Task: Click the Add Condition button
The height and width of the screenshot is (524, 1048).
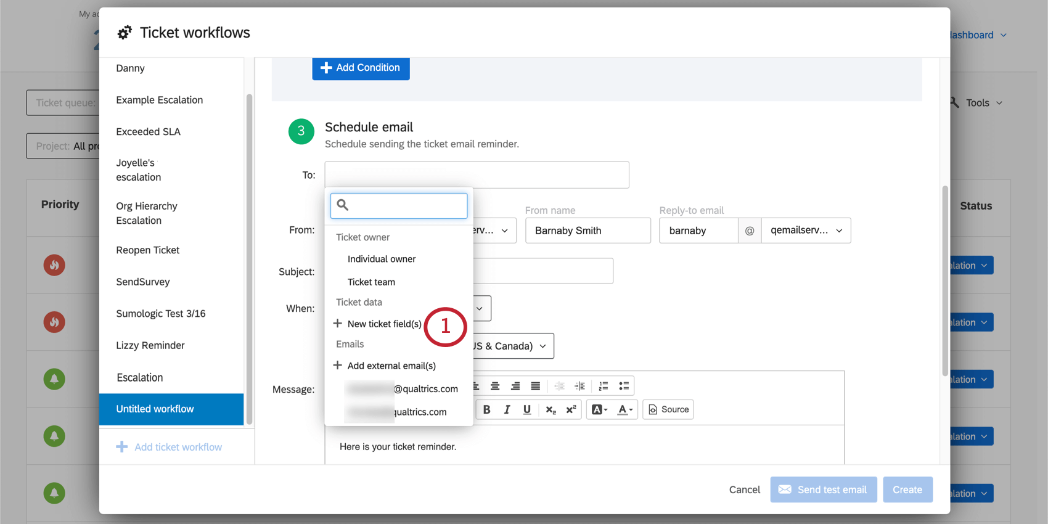Action: [x=361, y=68]
